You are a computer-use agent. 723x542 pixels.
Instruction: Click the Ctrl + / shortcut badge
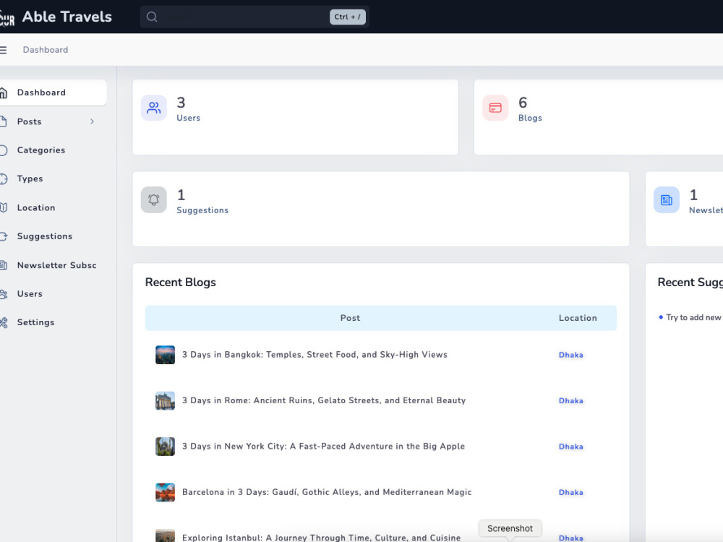pyautogui.click(x=348, y=17)
